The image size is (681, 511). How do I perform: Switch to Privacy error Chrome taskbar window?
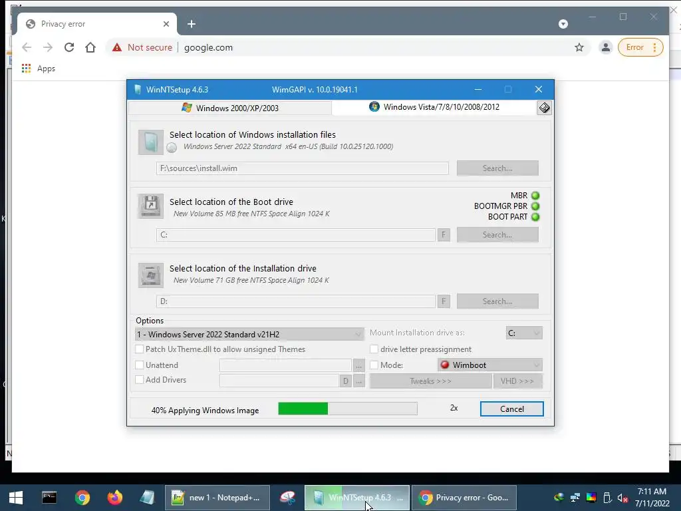pyautogui.click(x=464, y=498)
